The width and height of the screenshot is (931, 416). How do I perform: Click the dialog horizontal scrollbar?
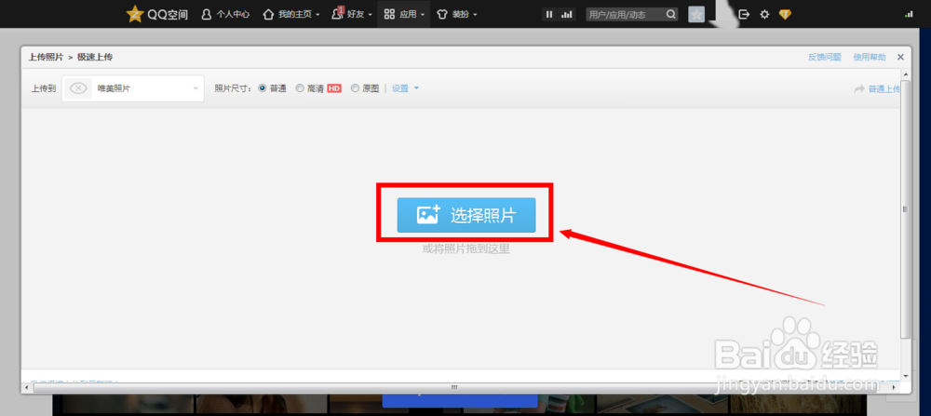[454, 387]
